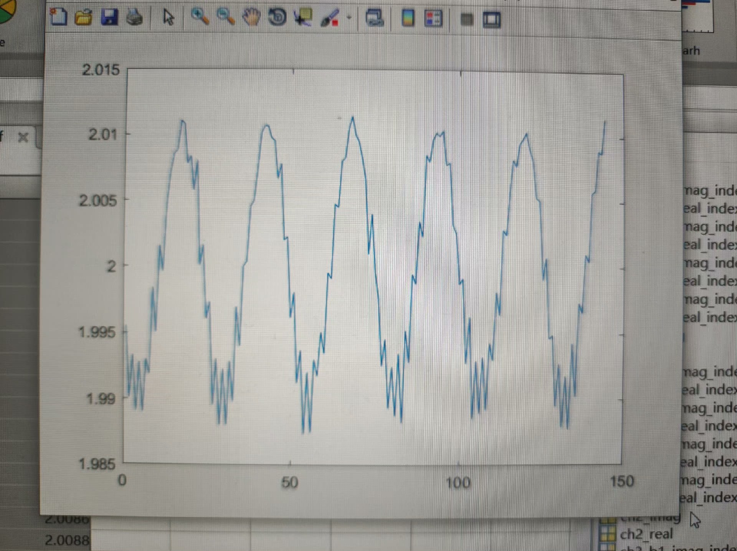Select the ch2_real variable in the workspace
Screen dimensions: 737x551
(x=646, y=534)
